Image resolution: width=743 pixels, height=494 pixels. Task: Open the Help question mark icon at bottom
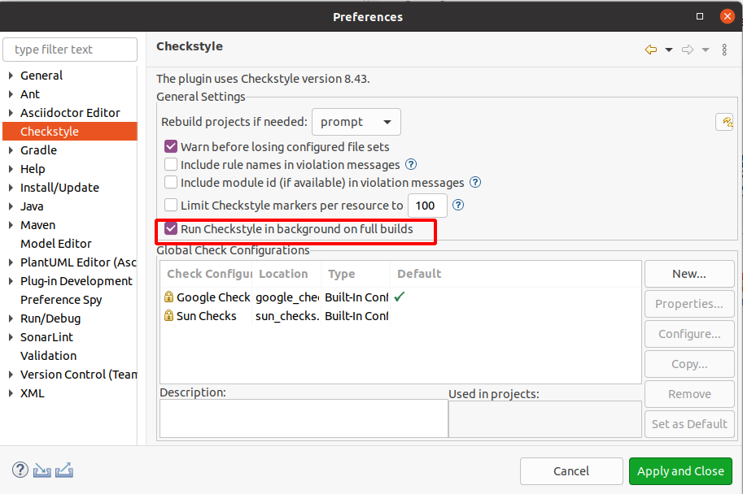(20, 470)
